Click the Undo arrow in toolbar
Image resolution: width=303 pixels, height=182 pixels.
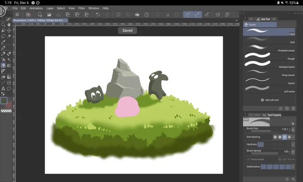(98, 15)
